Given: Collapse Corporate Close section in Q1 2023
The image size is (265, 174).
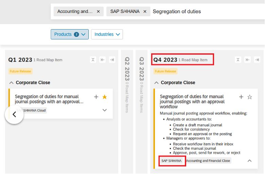Looking at the screenshot, I should [x=11, y=83].
